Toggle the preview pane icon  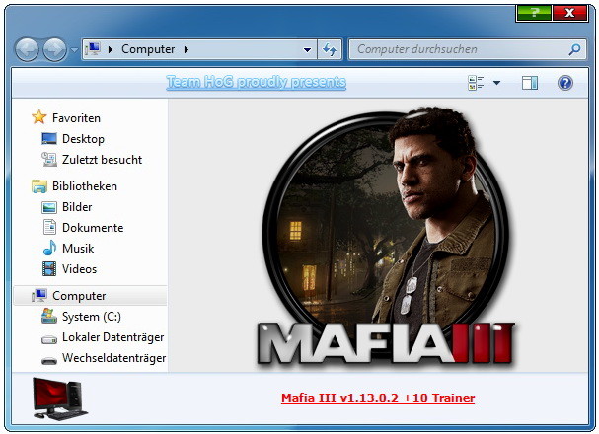(530, 83)
